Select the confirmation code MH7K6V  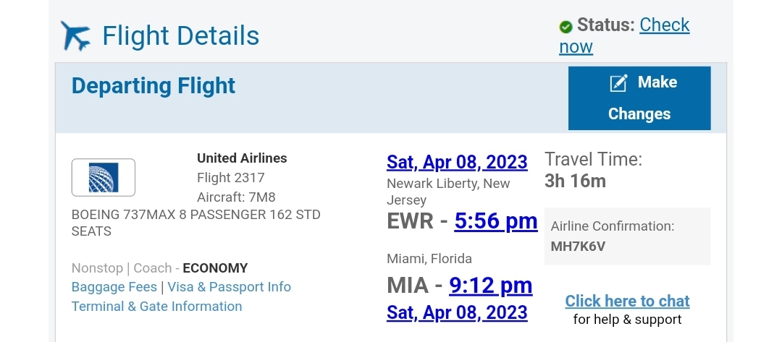coord(578,246)
